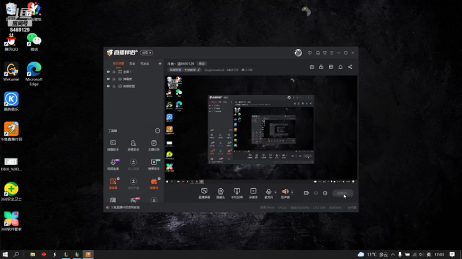Open File Explorer from taskbar
Screen dimensions: 462x259
[32, 254]
